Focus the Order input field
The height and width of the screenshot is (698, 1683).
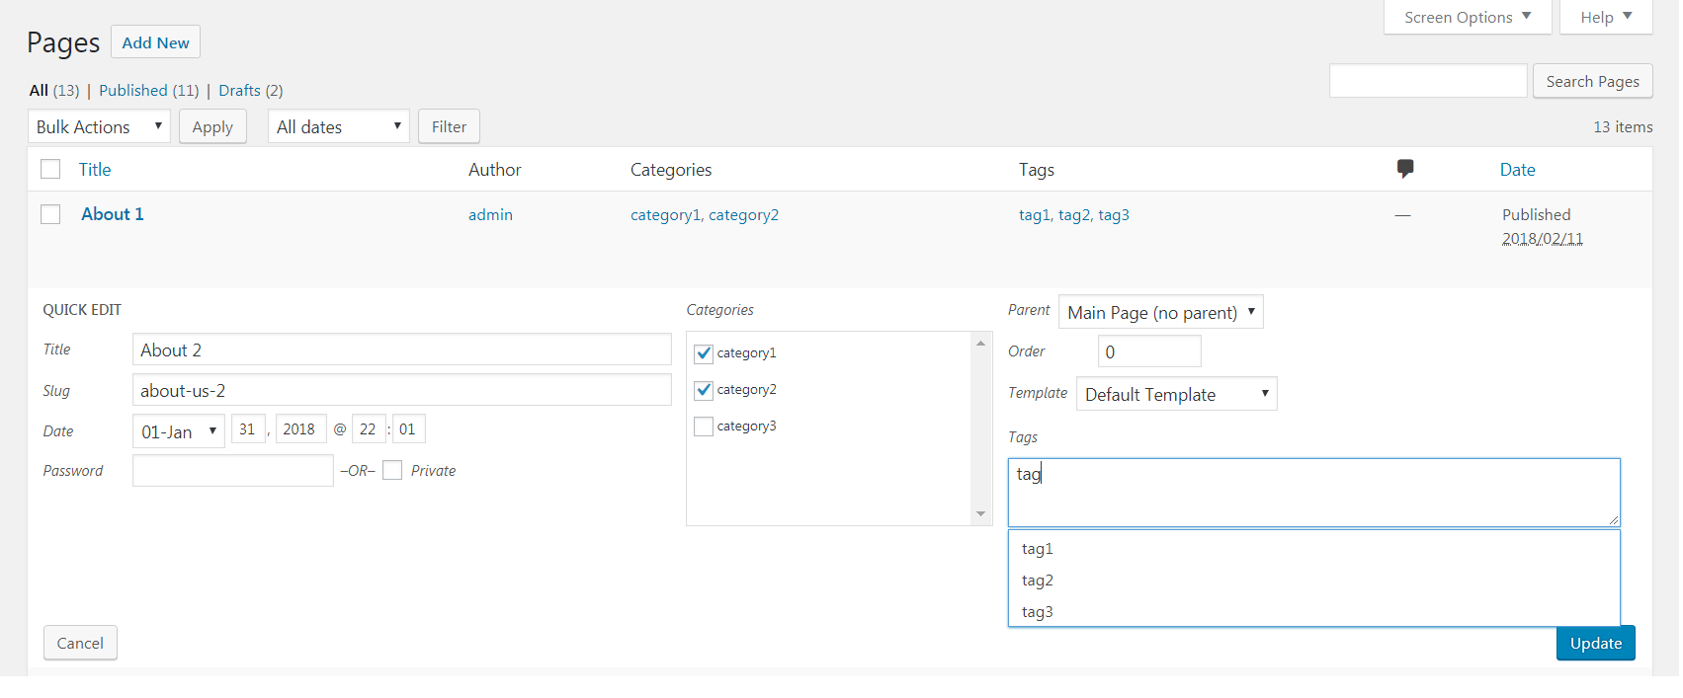(x=1149, y=351)
